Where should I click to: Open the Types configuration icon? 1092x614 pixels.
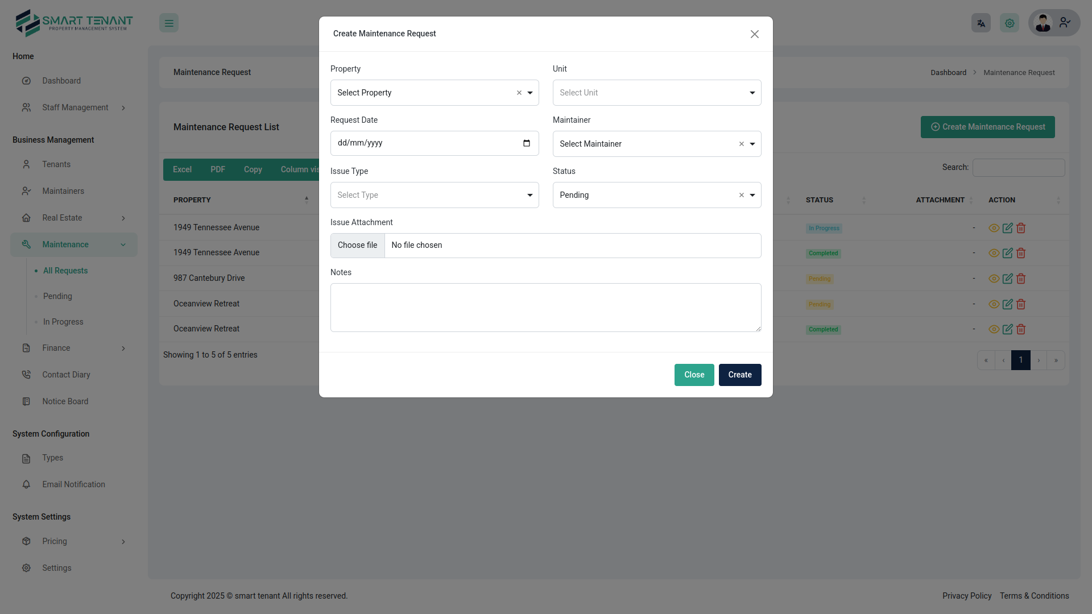tap(27, 458)
